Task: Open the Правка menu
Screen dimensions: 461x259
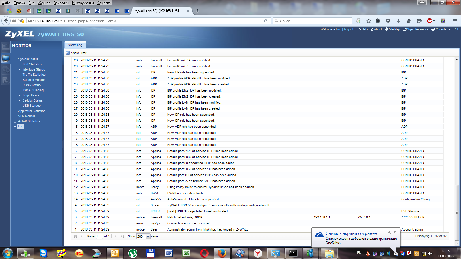Action: (19, 3)
